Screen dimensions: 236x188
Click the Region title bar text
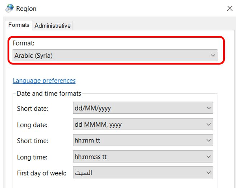click(x=26, y=8)
